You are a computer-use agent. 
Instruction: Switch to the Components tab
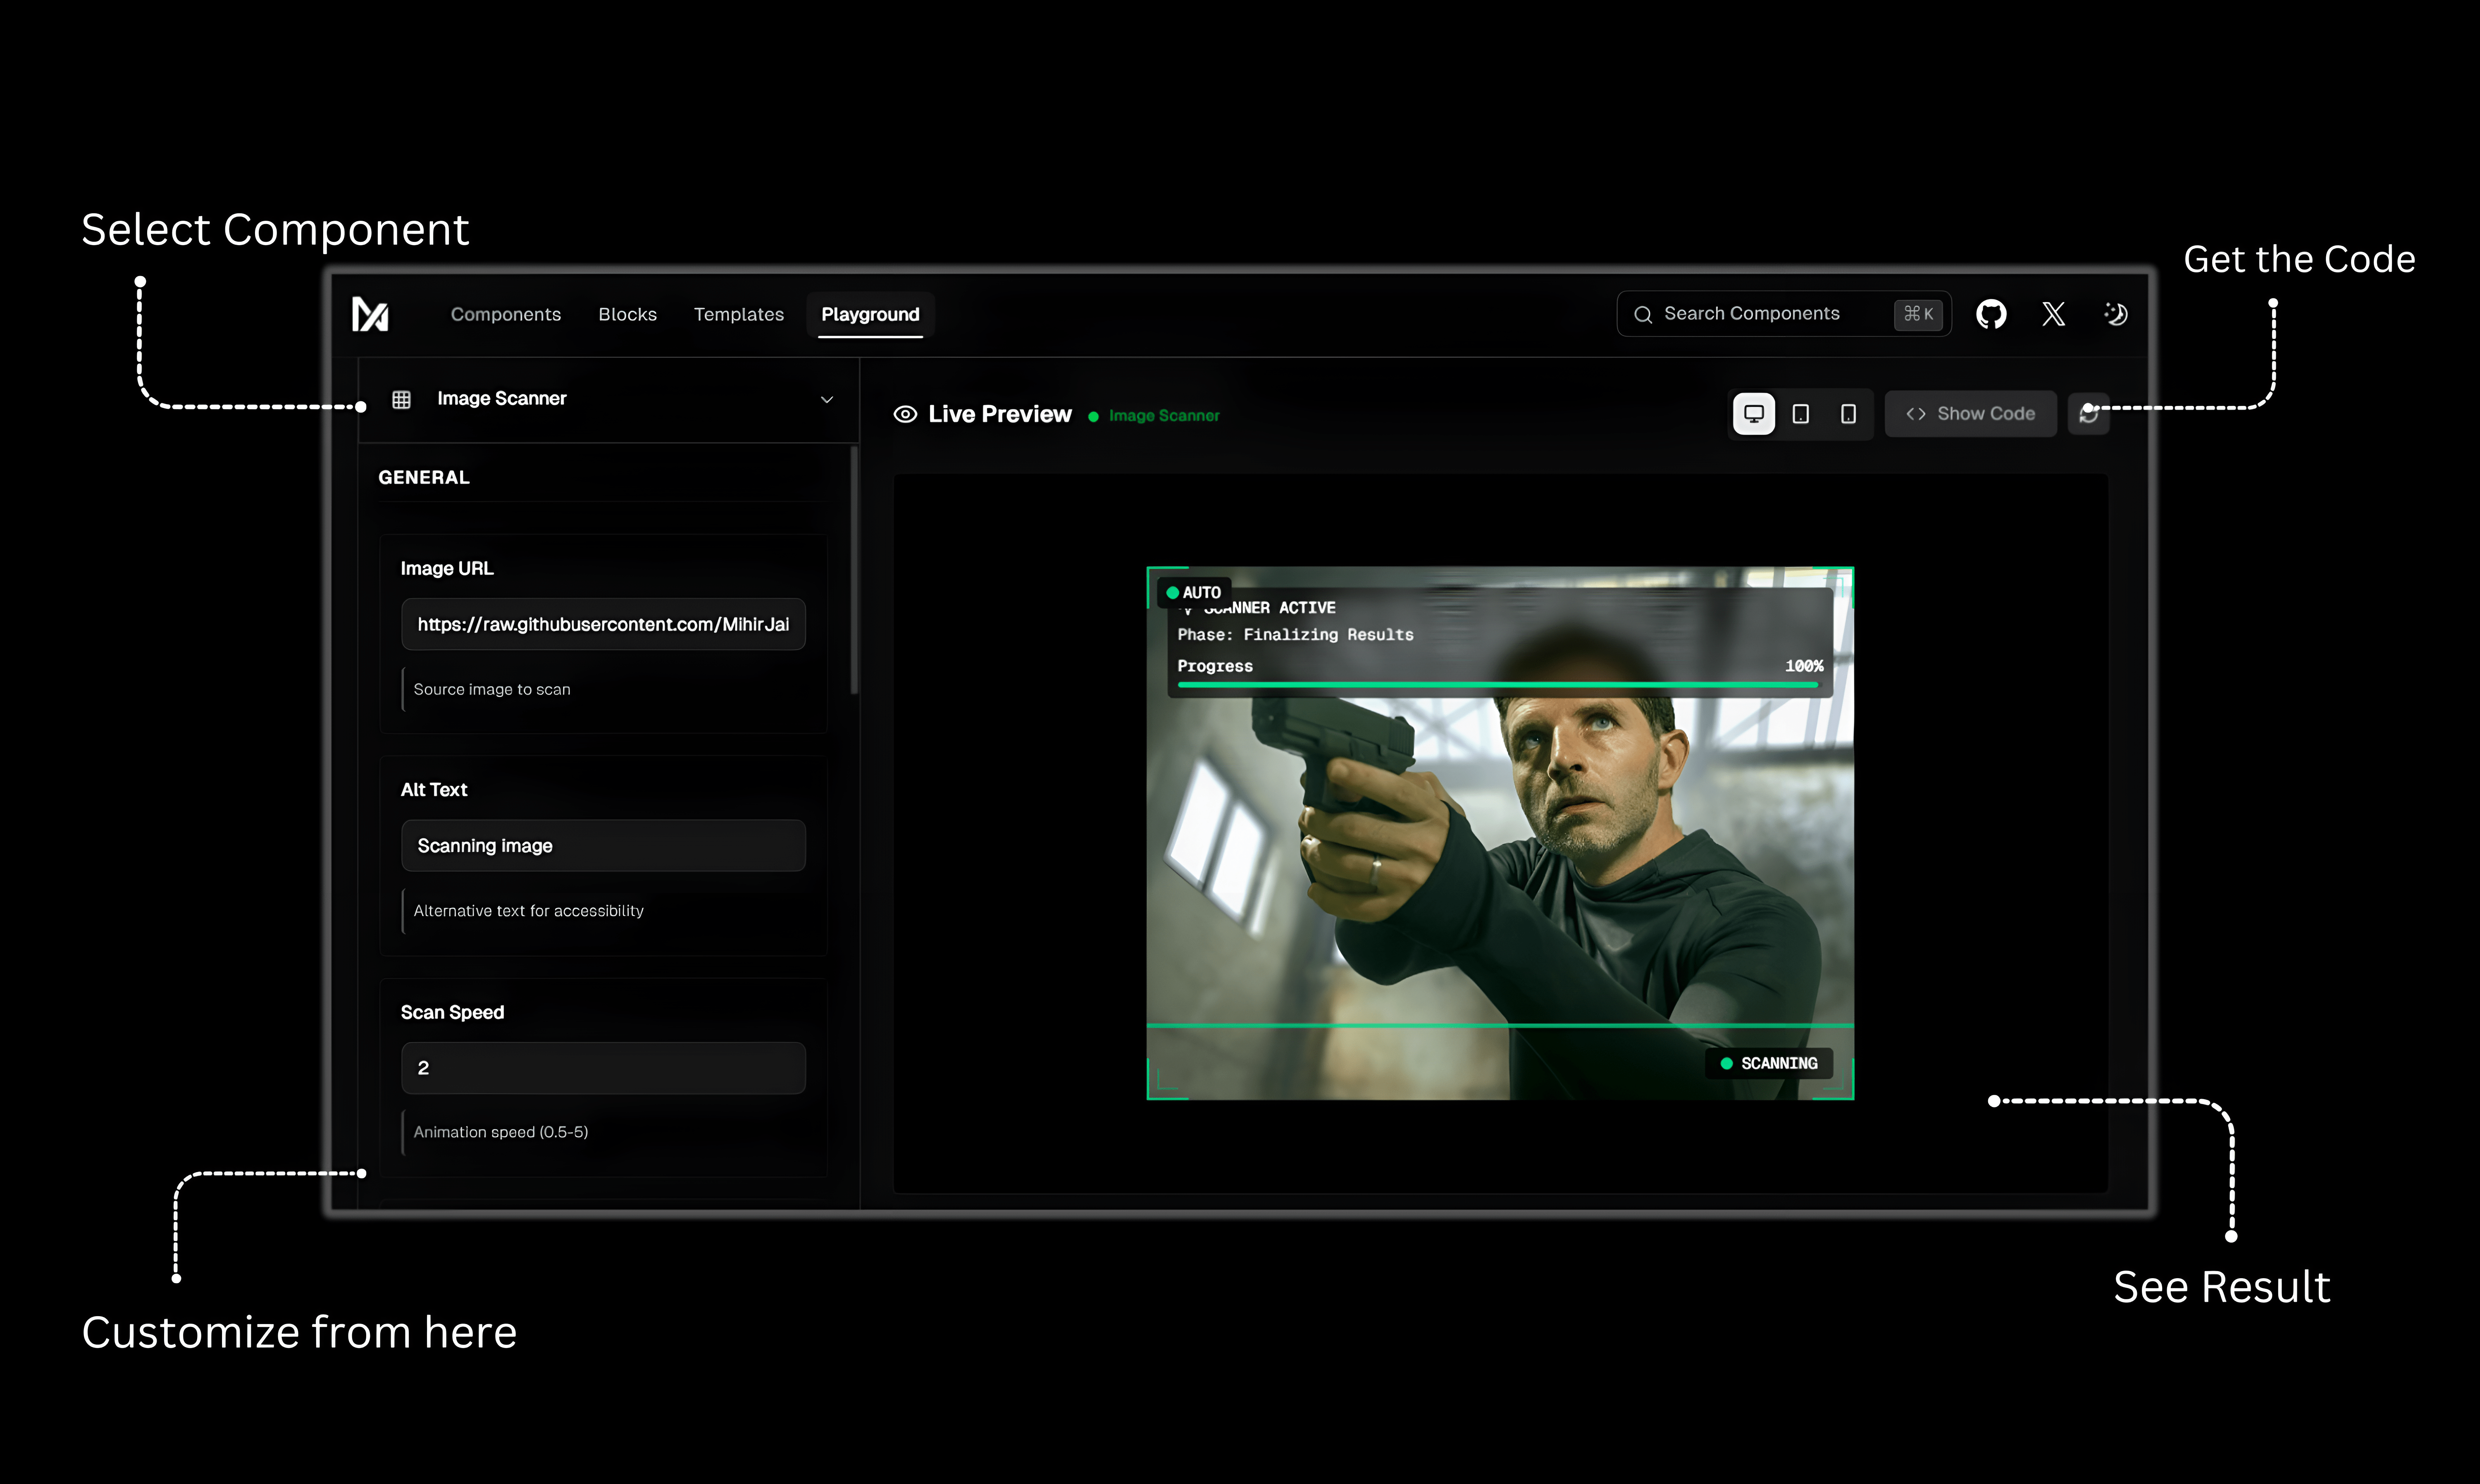[x=506, y=314]
